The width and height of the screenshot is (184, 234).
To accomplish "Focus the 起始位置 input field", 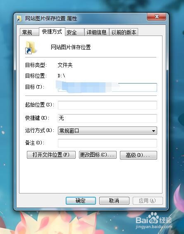I will pyautogui.click(x=107, y=105).
